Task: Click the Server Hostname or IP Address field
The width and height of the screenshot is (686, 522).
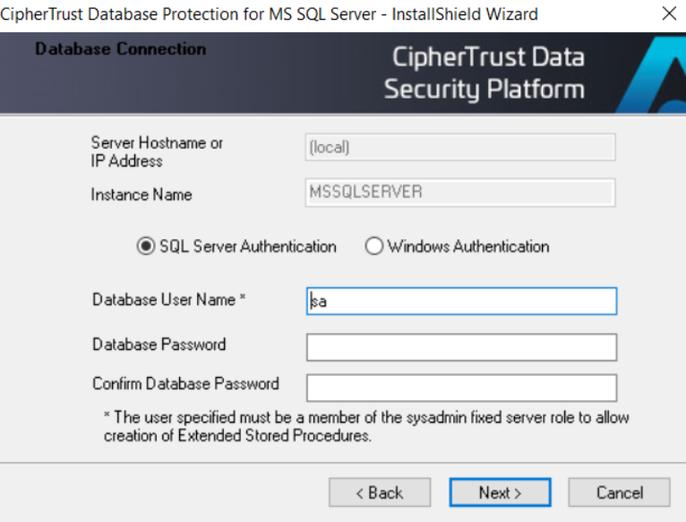Action: pyautogui.click(x=460, y=148)
